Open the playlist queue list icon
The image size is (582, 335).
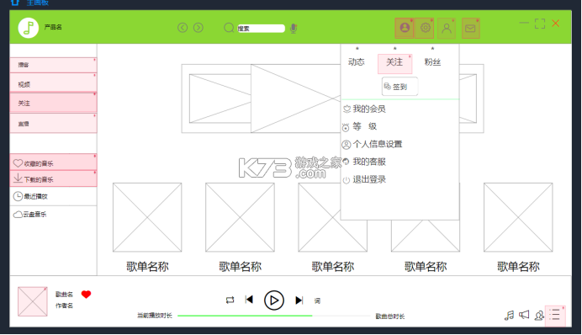point(555,316)
